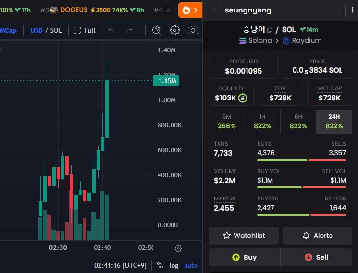Toggle the MCap chart mode

[9, 30]
